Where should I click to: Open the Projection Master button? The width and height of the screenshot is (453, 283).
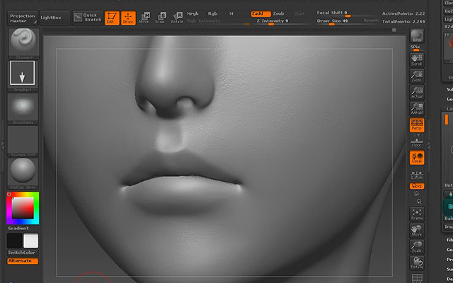[23, 18]
